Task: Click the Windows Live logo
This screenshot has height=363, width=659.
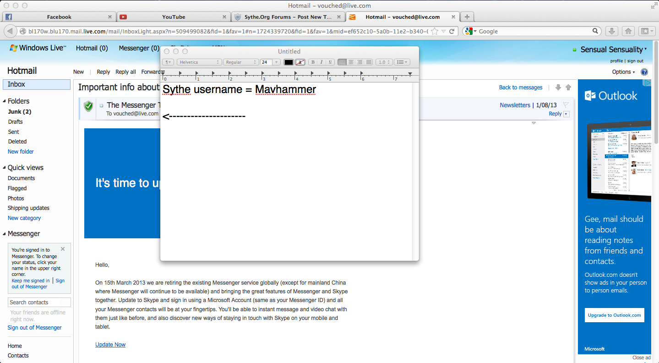Action: tap(38, 48)
